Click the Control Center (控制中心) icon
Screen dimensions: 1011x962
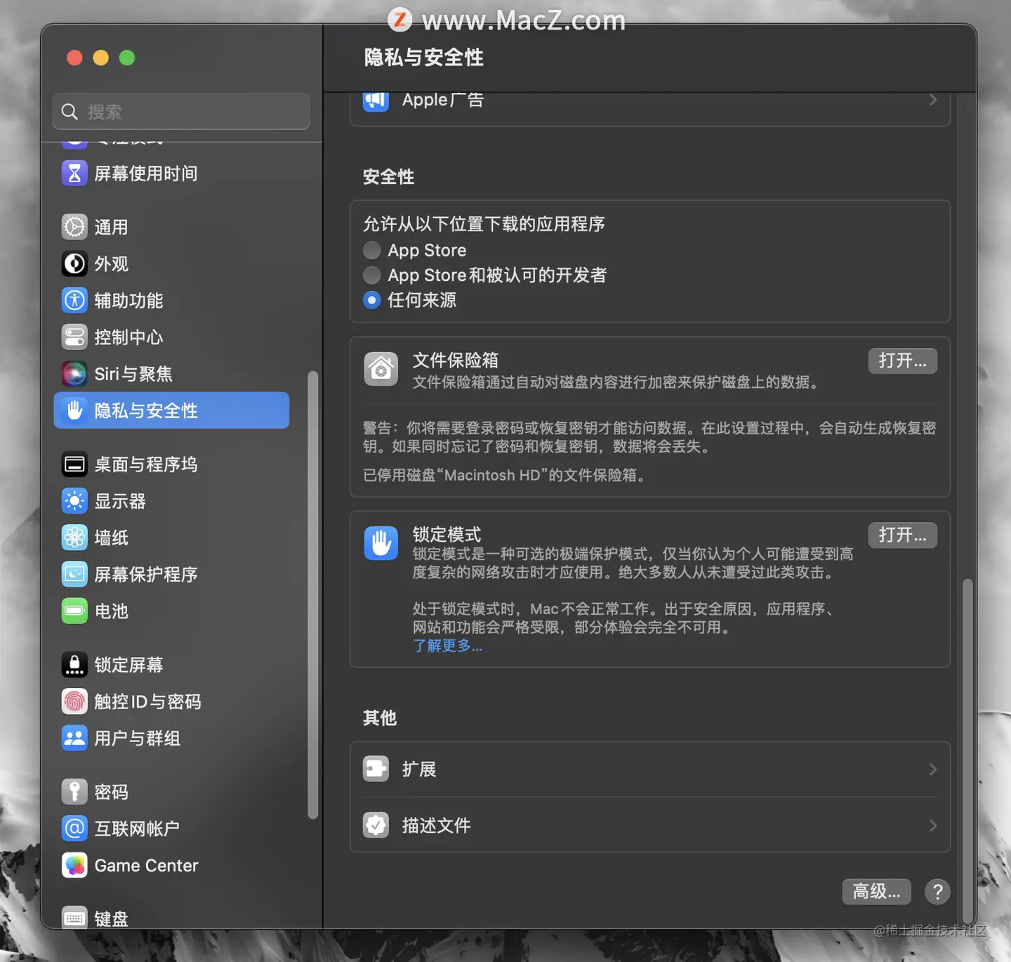pos(74,337)
